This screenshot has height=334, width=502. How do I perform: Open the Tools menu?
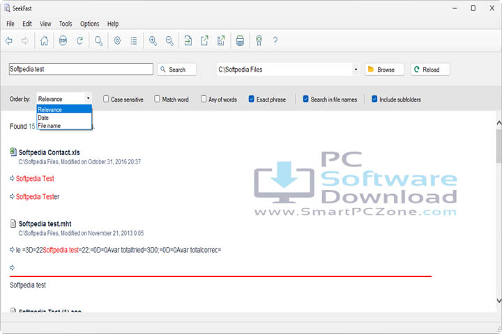click(x=66, y=24)
